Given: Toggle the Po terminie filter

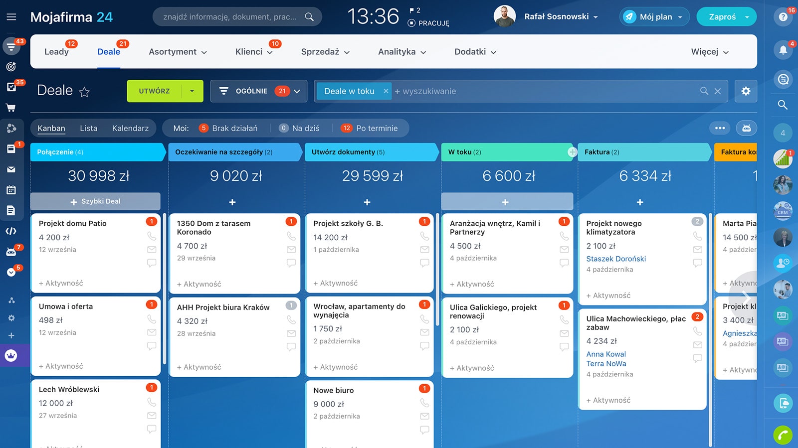Looking at the screenshot, I should pyautogui.click(x=370, y=128).
